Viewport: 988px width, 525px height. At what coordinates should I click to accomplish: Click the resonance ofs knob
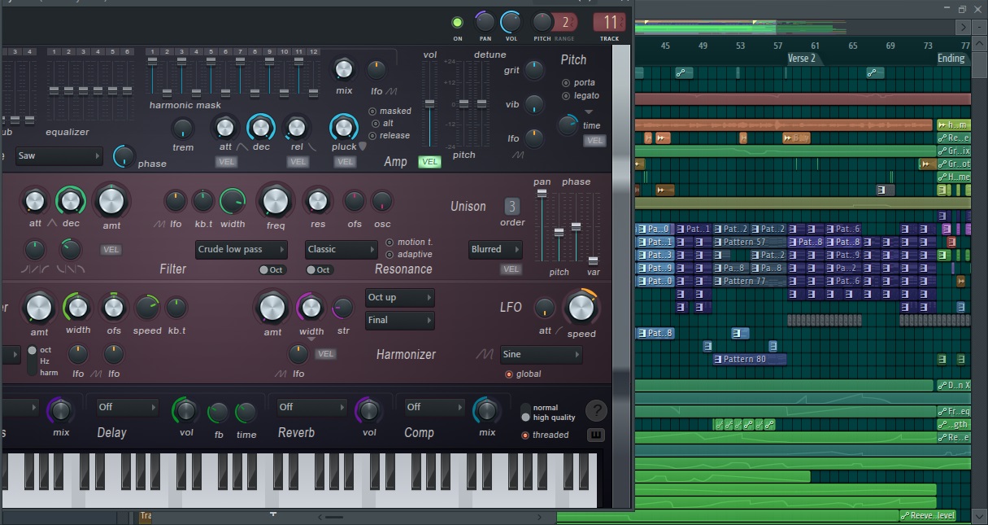[354, 200]
